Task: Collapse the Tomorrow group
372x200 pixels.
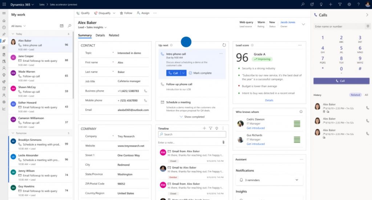Action: (x=13, y=133)
